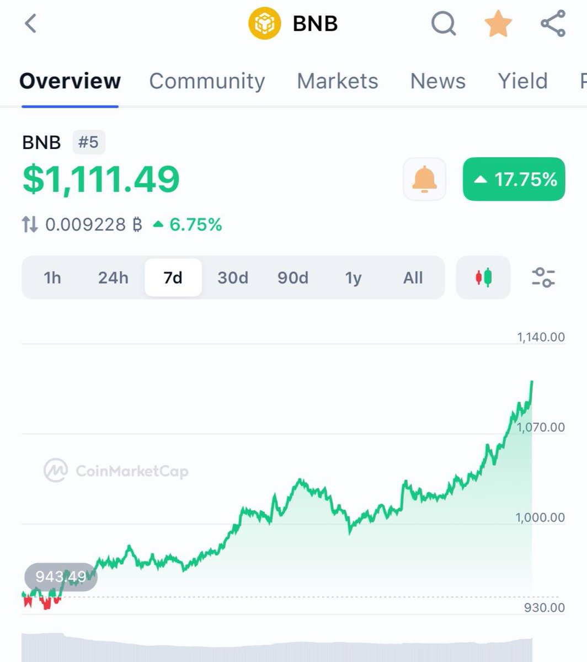Image resolution: width=587 pixels, height=662 pixels.
Task: Tap the BNB coin logo
Action: point(265,24)
